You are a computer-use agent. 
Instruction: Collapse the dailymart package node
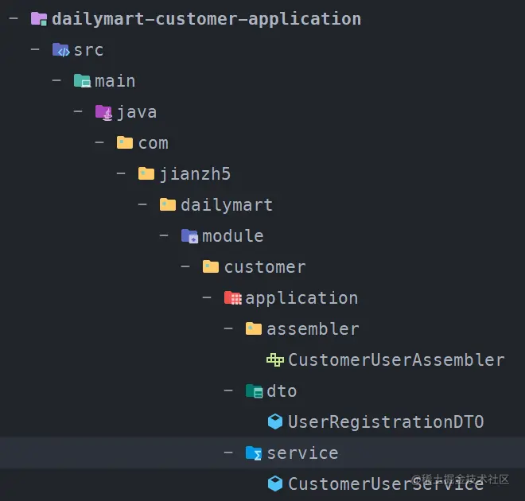click(x=142, y=204)
